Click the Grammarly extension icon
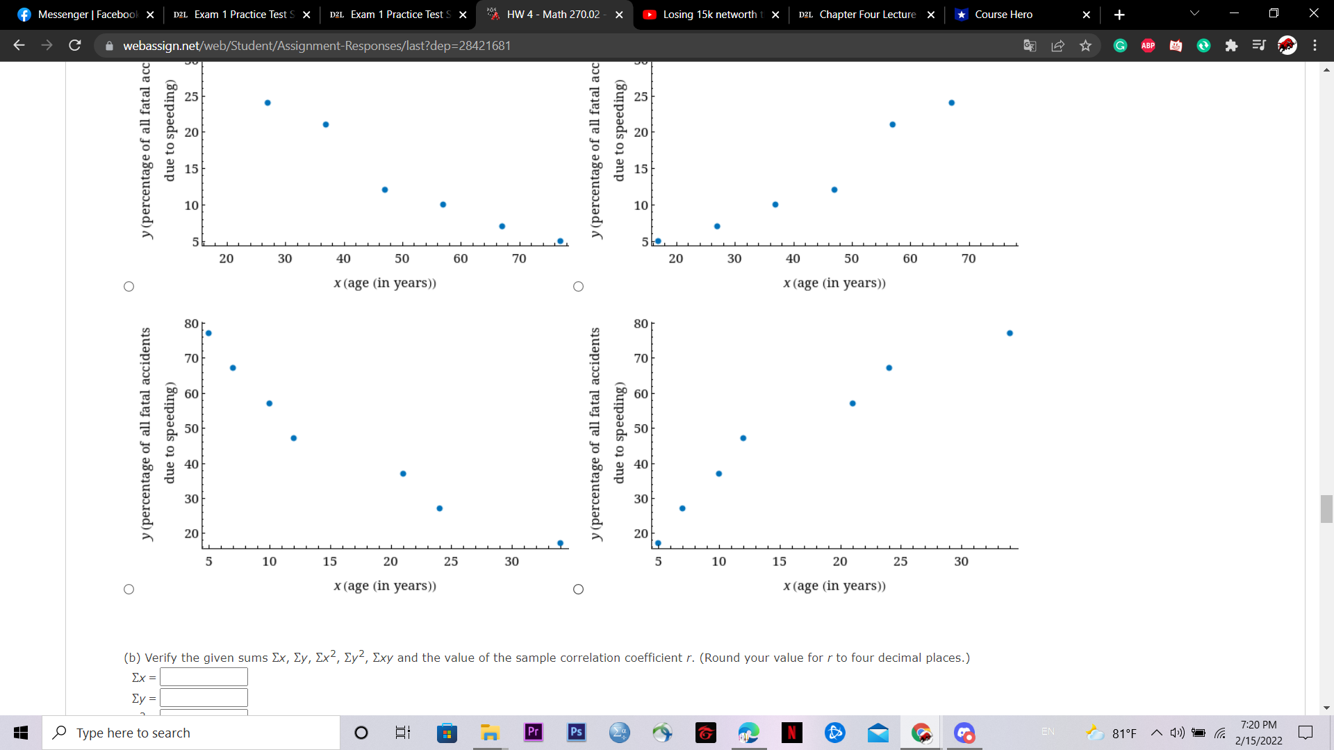This screenshot has width=1334, height=750. coord(1120,46)
